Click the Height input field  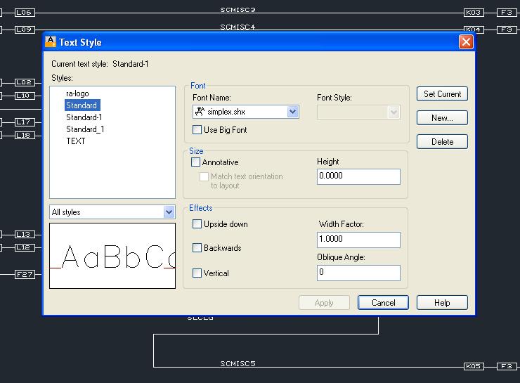[358, 176]
